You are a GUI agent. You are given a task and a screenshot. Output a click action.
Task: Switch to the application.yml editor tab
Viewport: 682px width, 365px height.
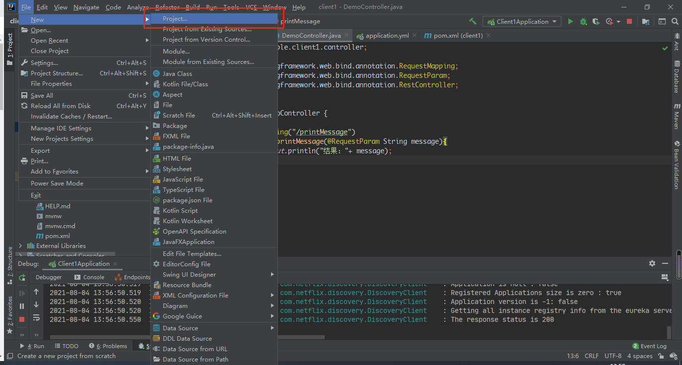click(387, 36)
